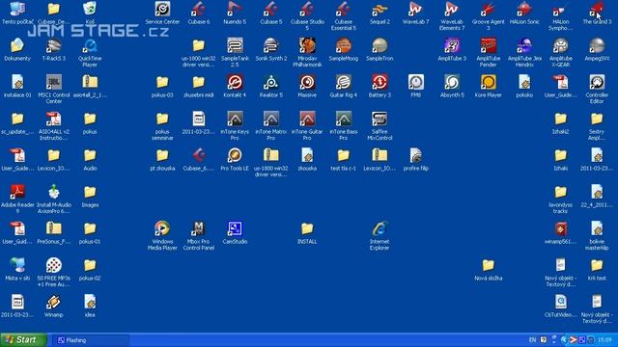The width and height of the screenshot is (618, 347).
Task: Launch WaveLab 7 icon
Action: pos(416,9)
